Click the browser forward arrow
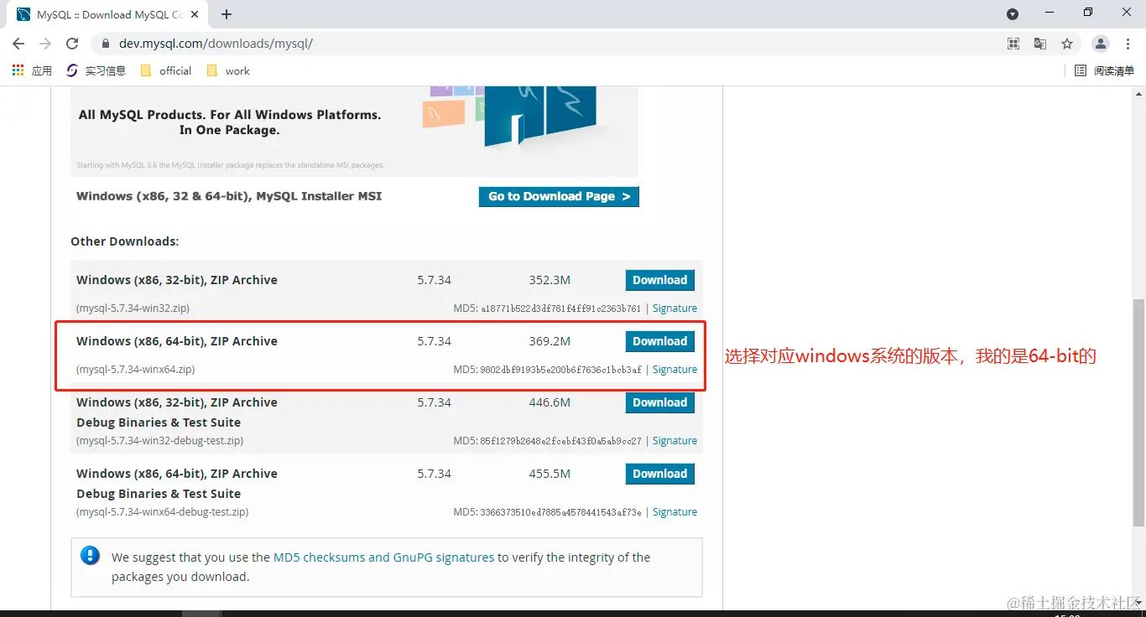 point(45,44)
